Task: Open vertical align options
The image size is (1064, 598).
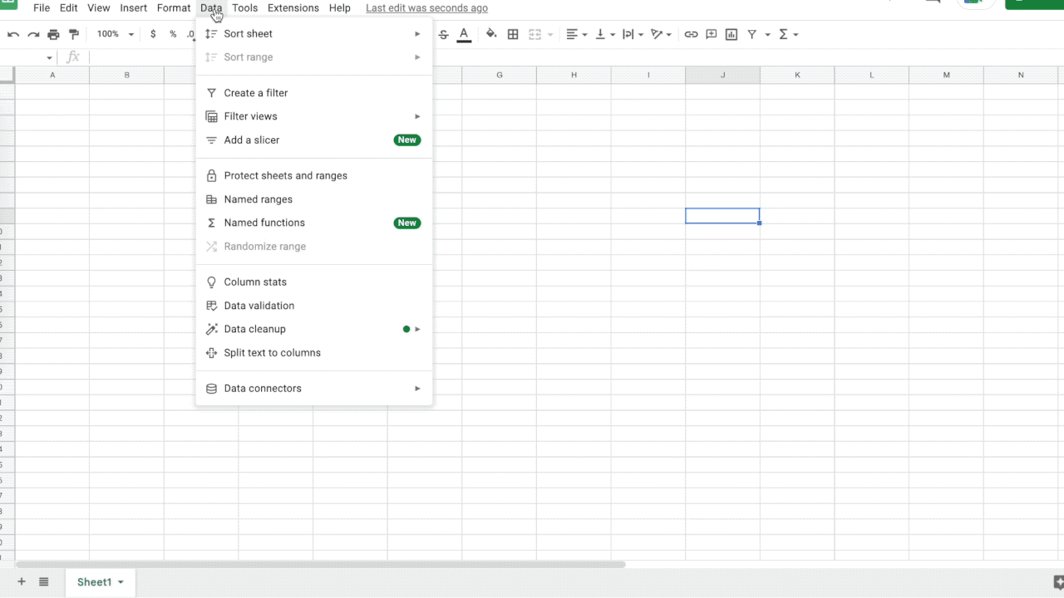Action: pos(605,34)
